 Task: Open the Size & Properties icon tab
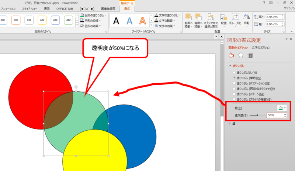click(x=250, y=55)
